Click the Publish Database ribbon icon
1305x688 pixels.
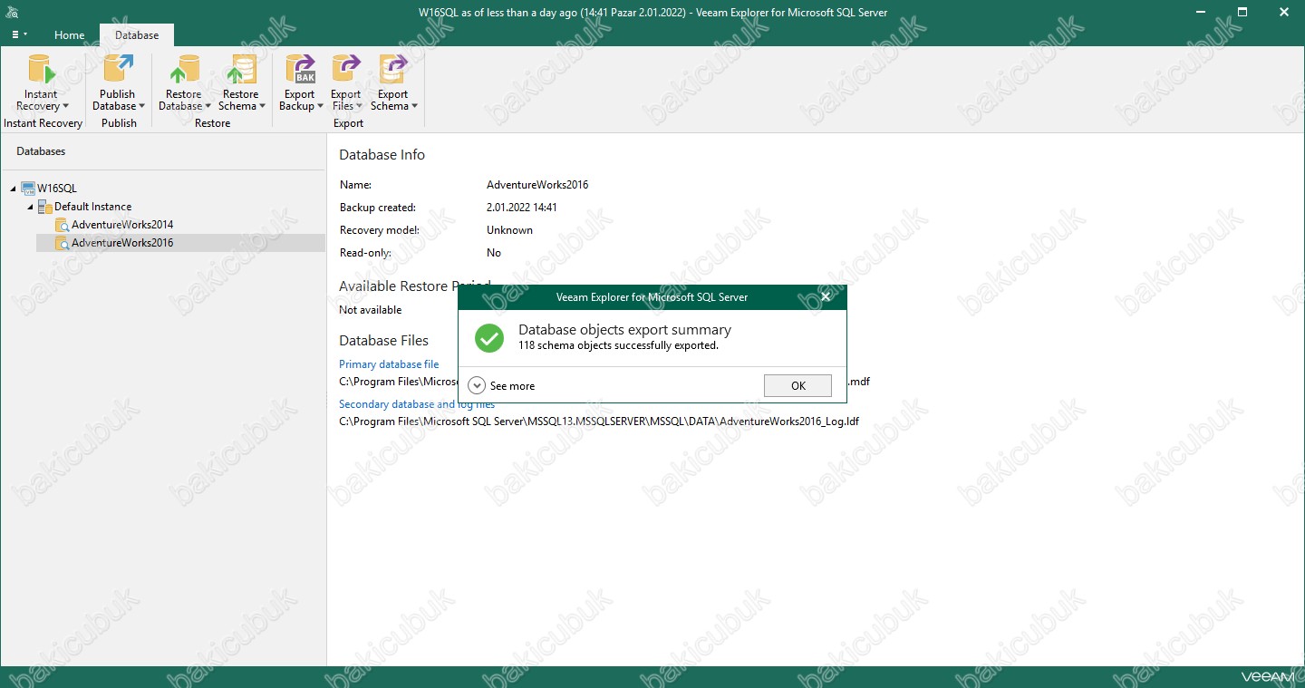[118, 70]
